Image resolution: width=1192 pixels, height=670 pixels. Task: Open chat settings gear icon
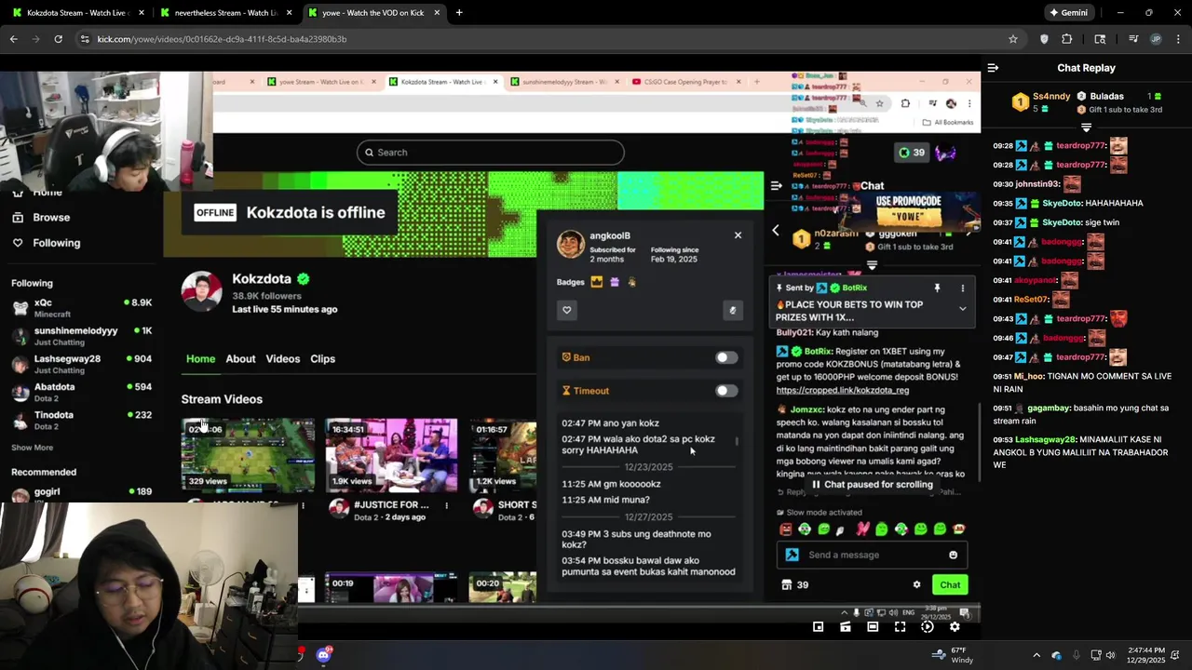(916, 584)
